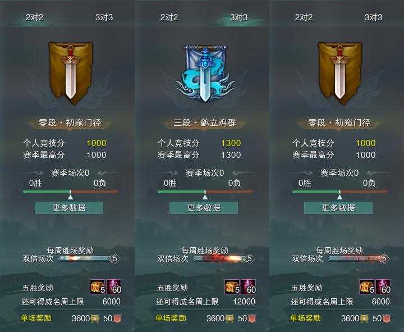Click the treasure chest reward icon in right panel
404x332 pixels.
coord(367,286)
